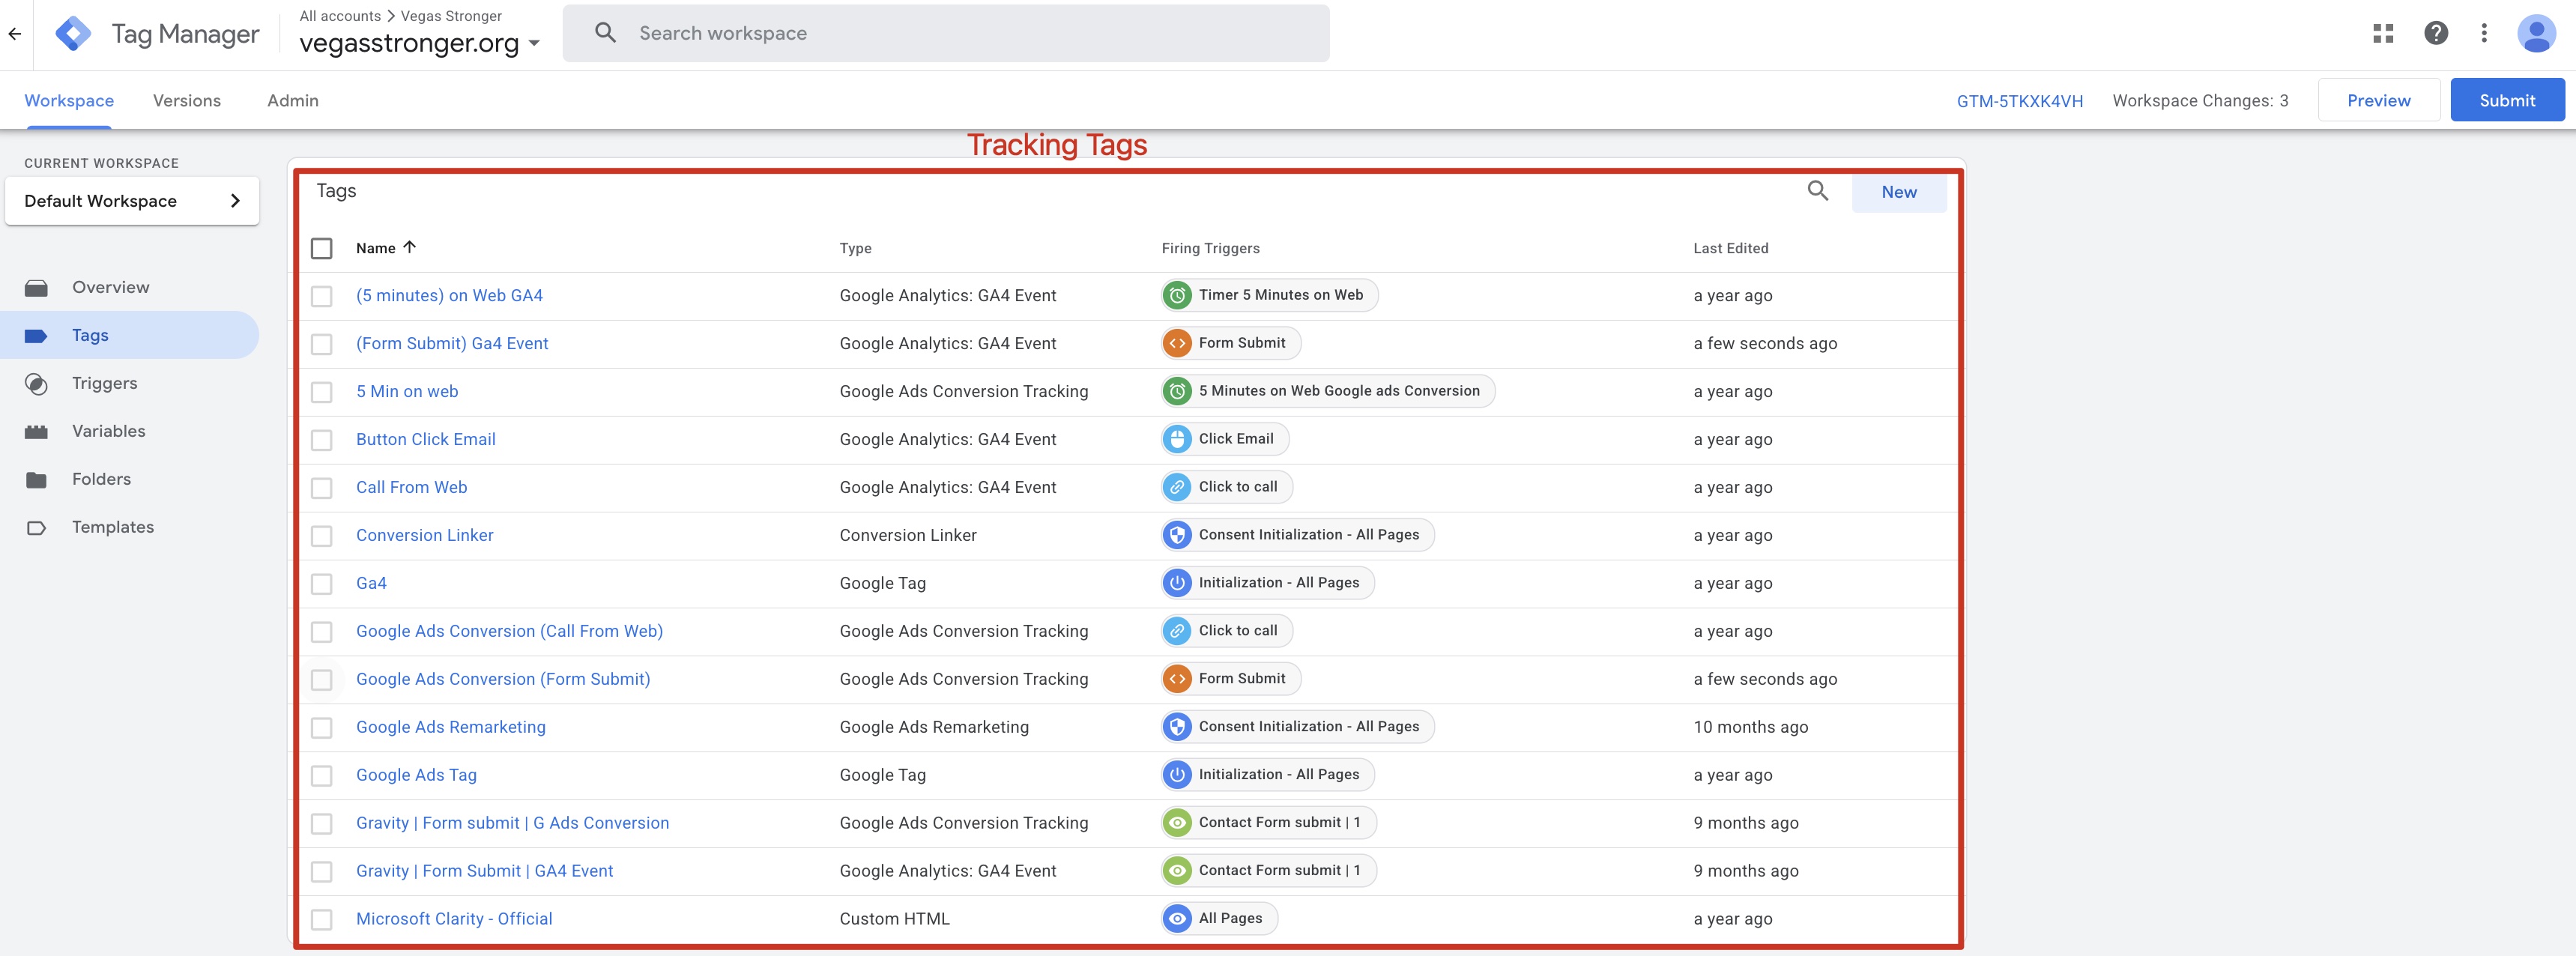The width and height of the screenshot is (2576, 956).
Task: Open Initialization - All Pages trigger for Ga4
Action: pos(1268,583)
